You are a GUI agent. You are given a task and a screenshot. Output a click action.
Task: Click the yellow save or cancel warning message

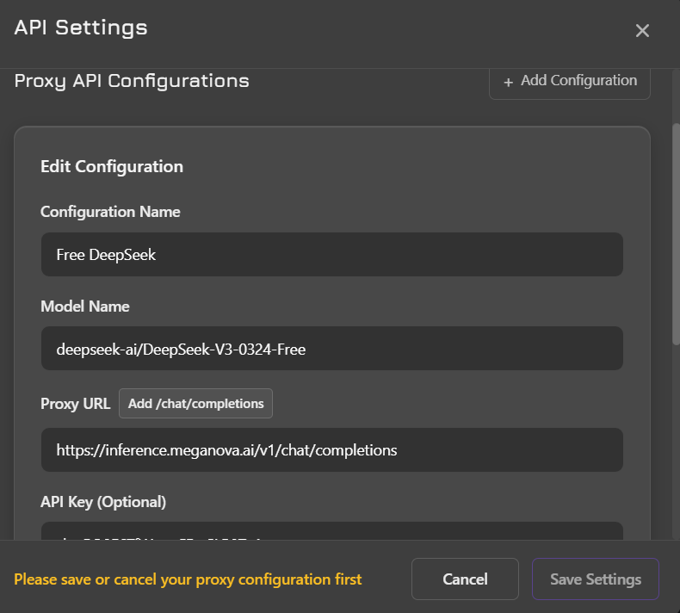pos(188,579)
